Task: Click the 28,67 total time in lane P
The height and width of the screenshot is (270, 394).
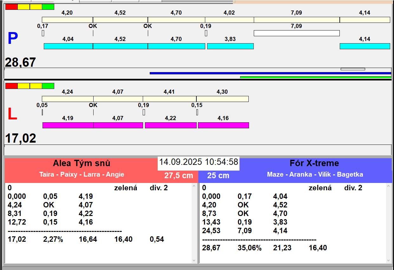Action: (20, 62)
